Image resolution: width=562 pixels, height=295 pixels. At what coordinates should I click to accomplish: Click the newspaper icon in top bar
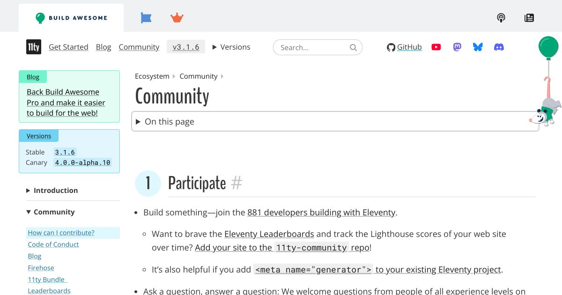point(529,18)
